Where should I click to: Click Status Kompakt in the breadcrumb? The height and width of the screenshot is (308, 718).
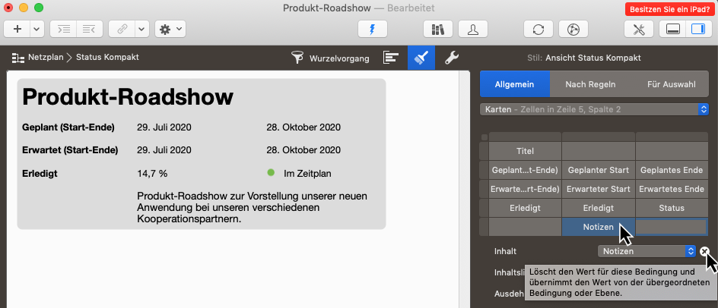coord(107,57)
